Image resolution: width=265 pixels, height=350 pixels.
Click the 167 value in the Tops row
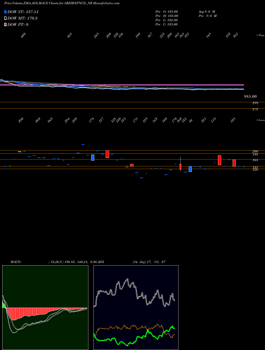pyautogui.click(x=150, y=35)
